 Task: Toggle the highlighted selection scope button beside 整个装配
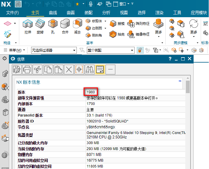pyautogui.click(x=140, y=50)
